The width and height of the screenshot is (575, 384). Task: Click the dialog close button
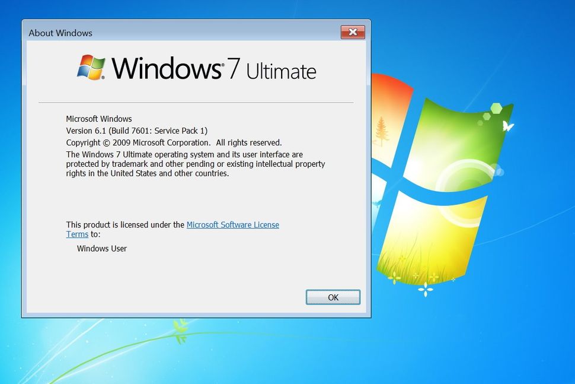point(353,33)
